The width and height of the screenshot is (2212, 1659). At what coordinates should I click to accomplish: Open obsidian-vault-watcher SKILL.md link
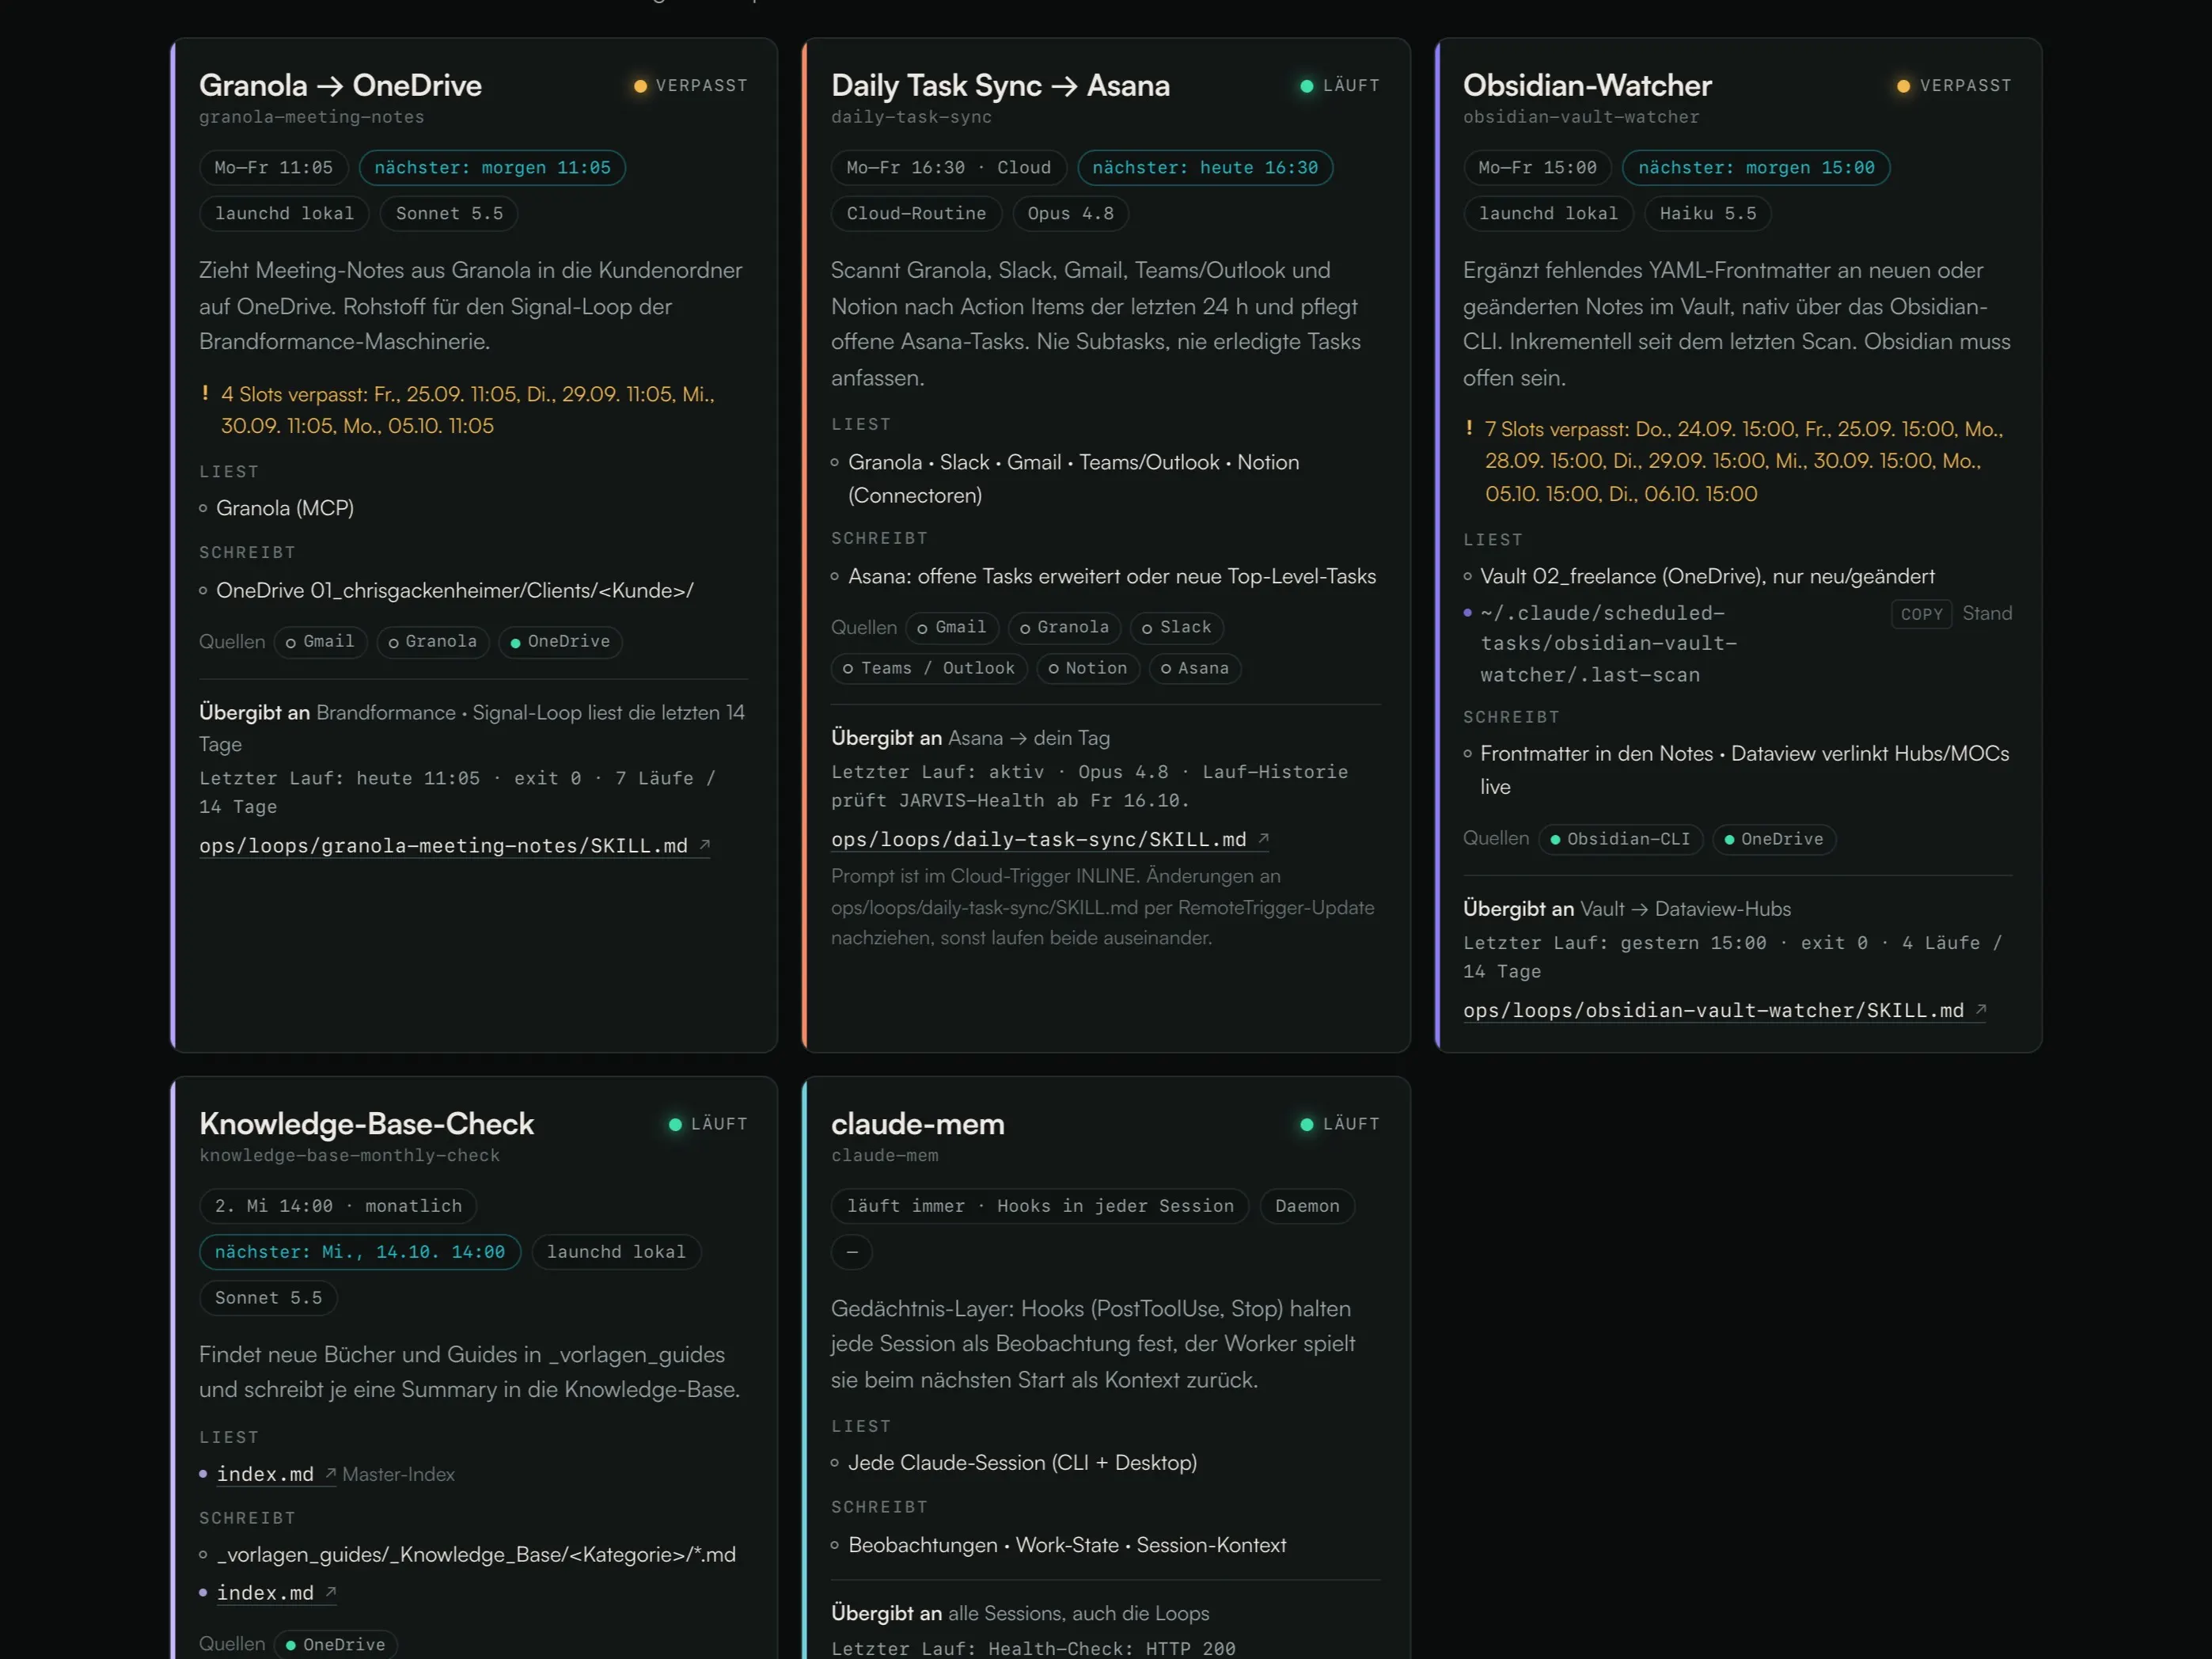coord(1724,1011)
